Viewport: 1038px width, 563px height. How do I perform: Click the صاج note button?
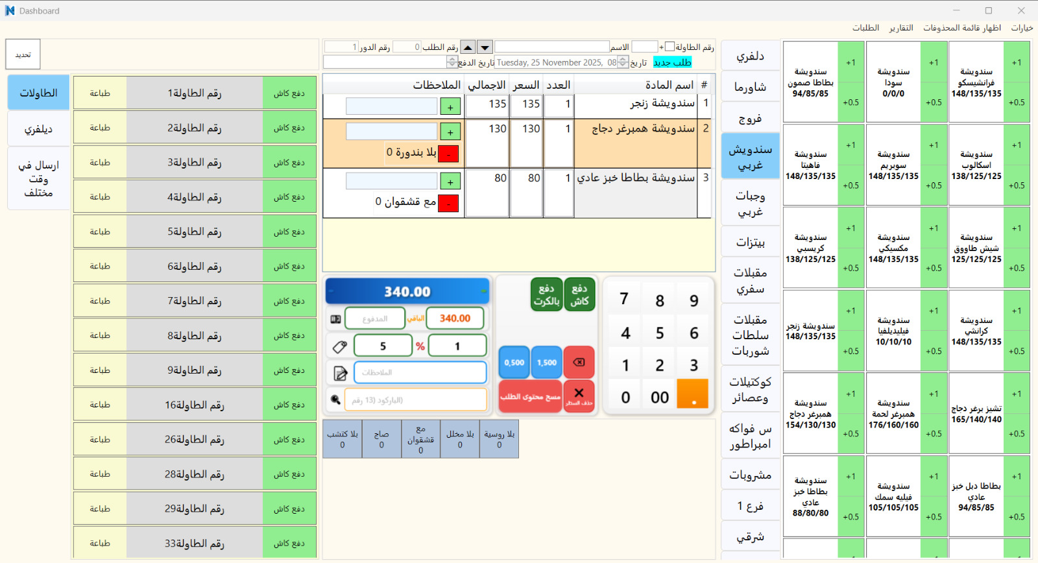(381, 439)
